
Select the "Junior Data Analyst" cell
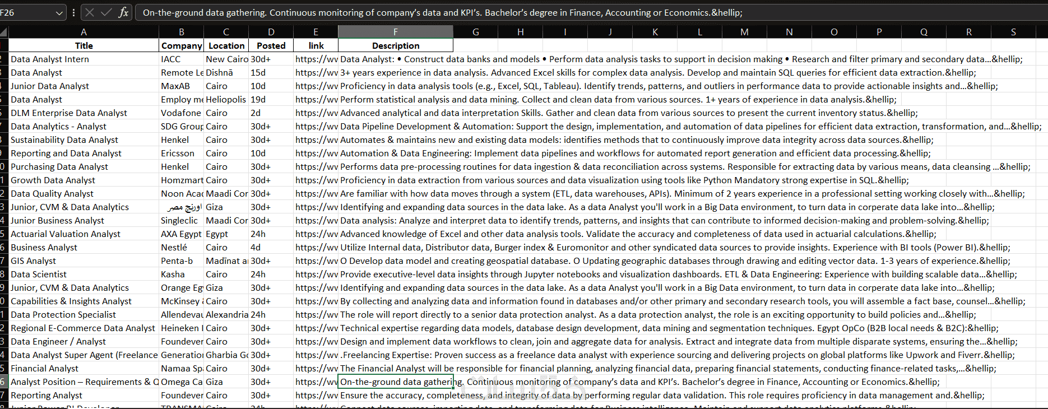[84, 86]
